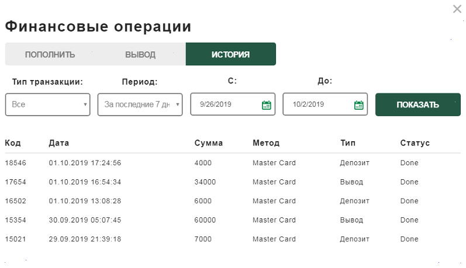The width and height of the screenshot is (466, 268).
Task: Click the 60000 withdrawal amount
Action: (205, 220)
